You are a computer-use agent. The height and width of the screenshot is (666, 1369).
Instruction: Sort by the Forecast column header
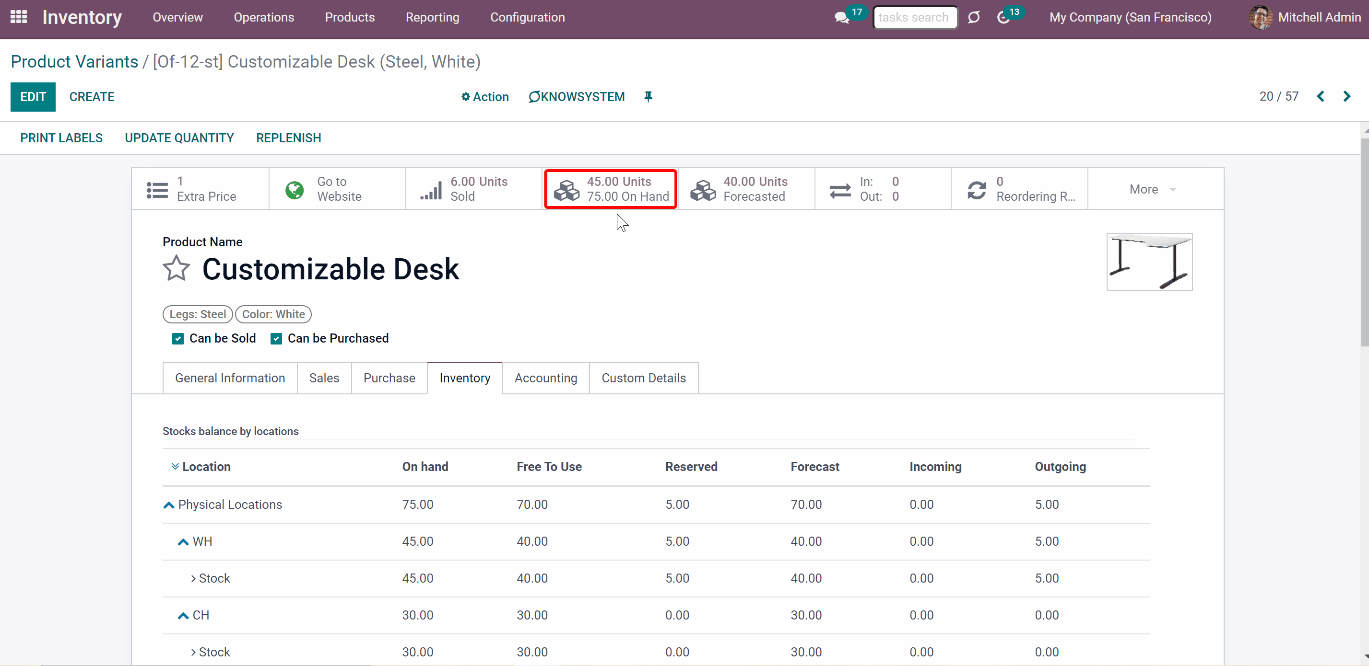tap(814, 467)
